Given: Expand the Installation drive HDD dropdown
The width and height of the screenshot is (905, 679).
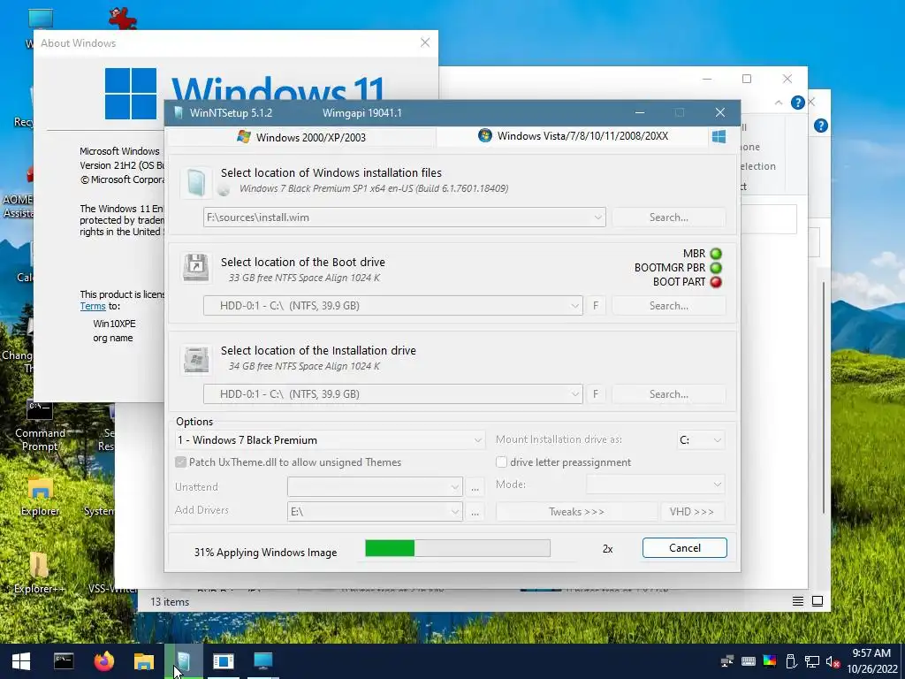Looking at the screenshot, I should [x=574, y=394].
